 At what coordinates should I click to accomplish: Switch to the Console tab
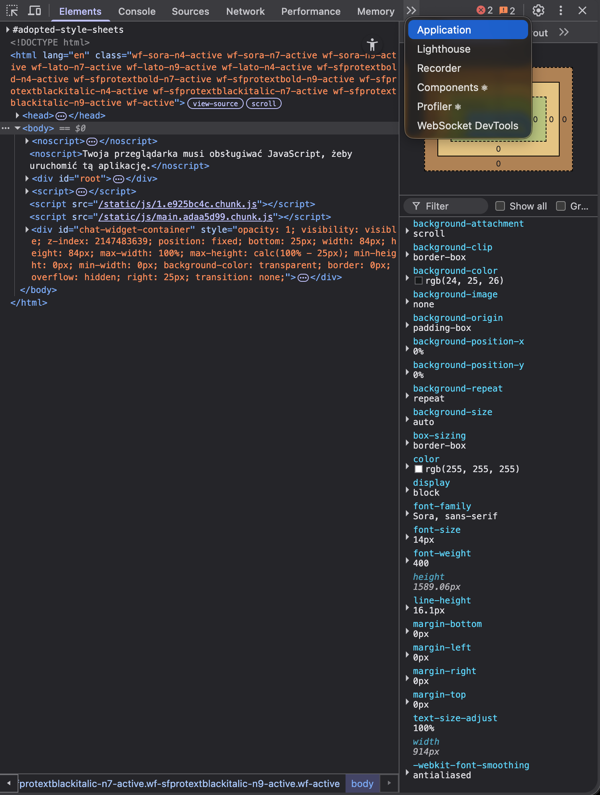[137, 11]
